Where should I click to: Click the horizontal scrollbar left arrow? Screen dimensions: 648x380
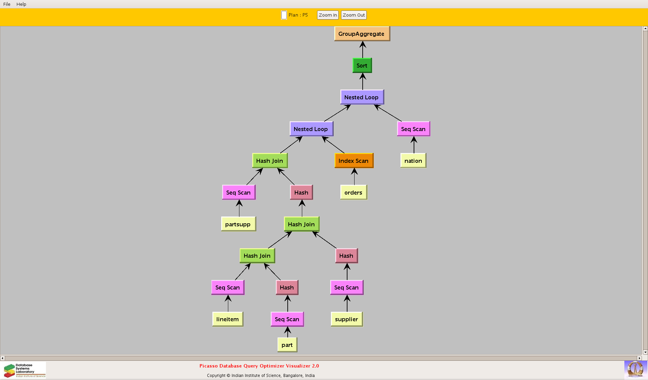2,358
